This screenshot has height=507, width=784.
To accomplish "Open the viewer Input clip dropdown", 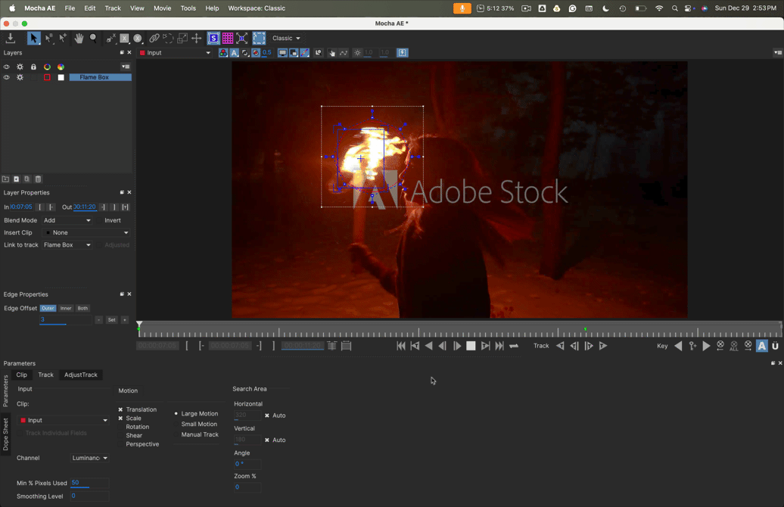I will click(175, 52).
